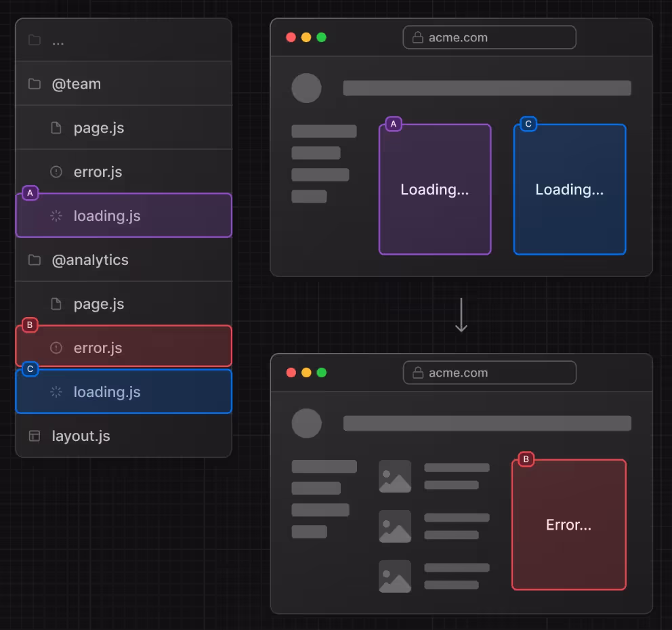The width and height of the screenshot is (672, 630).
Task: Click the red close dot in top browser
Action: click(x=291, y=37)
